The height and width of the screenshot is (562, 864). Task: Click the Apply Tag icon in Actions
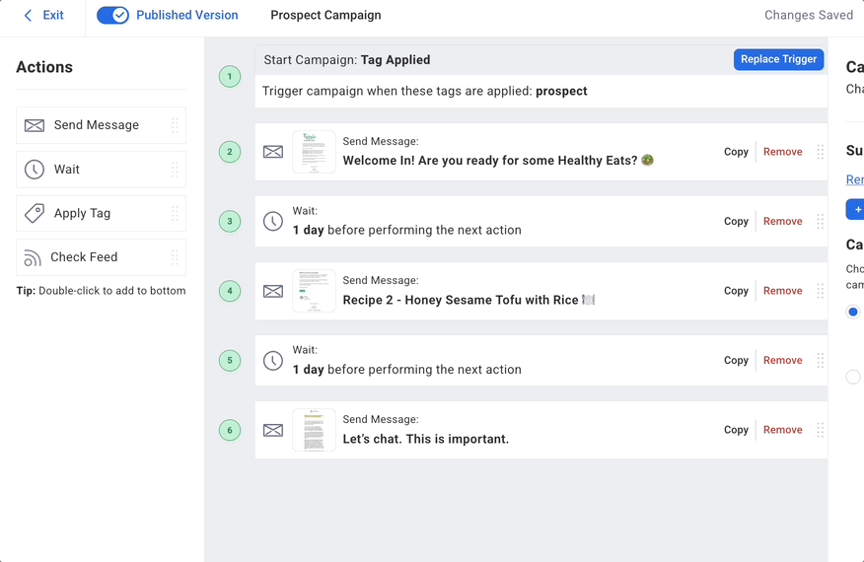35,213
